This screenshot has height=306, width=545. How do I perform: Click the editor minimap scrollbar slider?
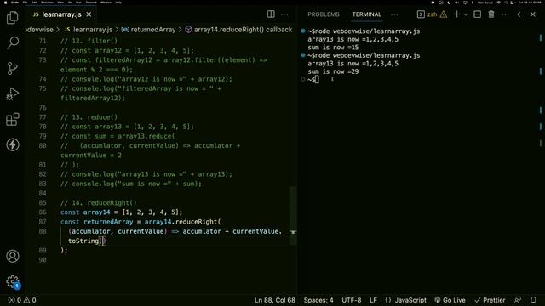coord(293,215)
